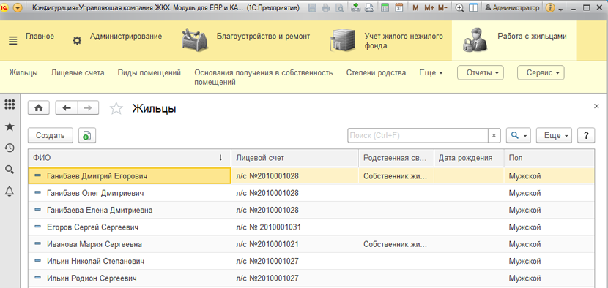Close the Жильцы tab with the x
Viewport: 608px width, 288px height.
point(596,106)
